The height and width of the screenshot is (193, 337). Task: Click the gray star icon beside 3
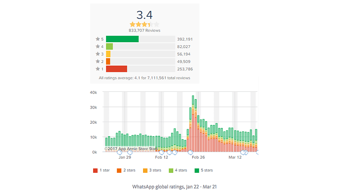[98, 54]
